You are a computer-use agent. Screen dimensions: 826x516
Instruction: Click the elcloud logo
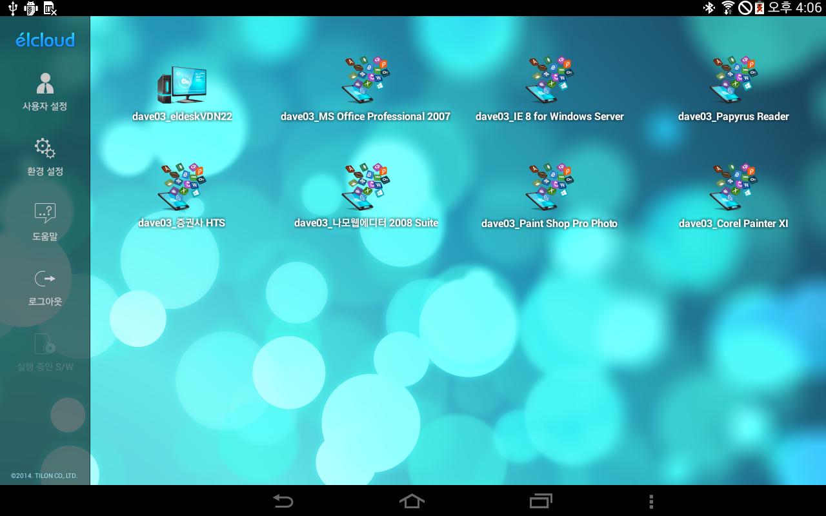(45, 40)
